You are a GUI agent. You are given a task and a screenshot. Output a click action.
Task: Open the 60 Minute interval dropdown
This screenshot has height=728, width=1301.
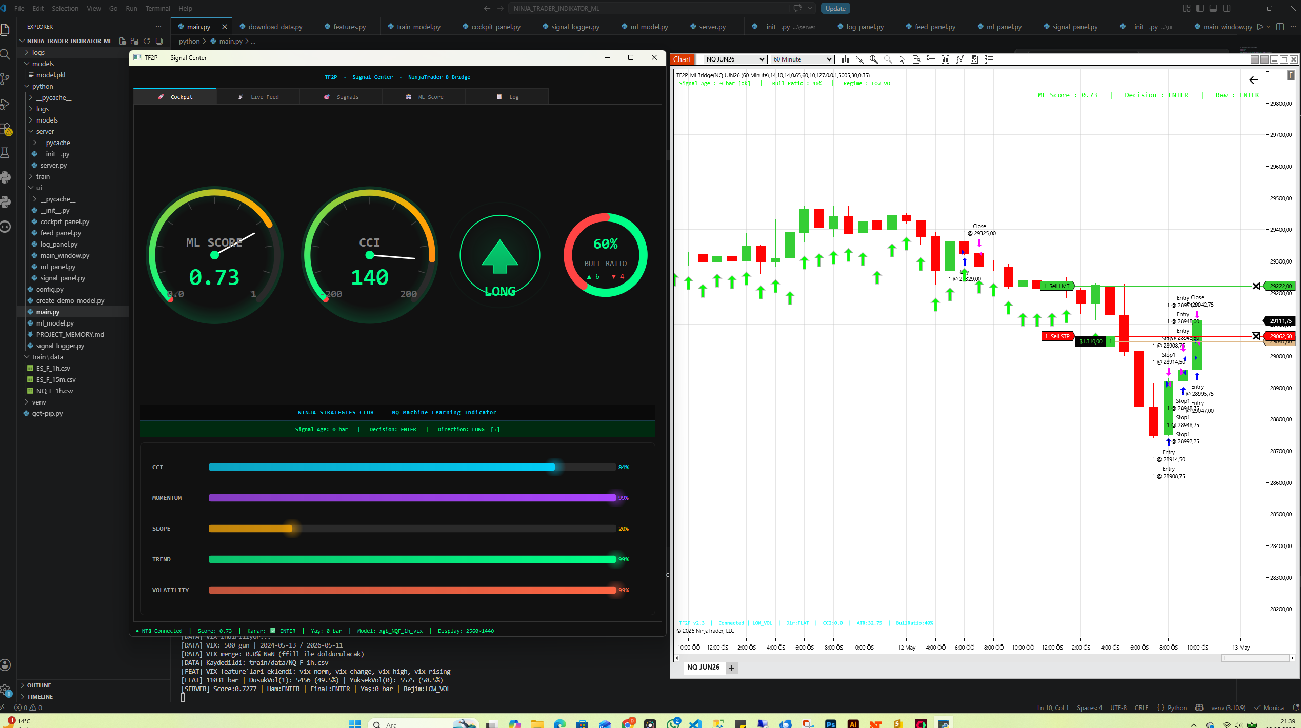click(x=803, y=59)
